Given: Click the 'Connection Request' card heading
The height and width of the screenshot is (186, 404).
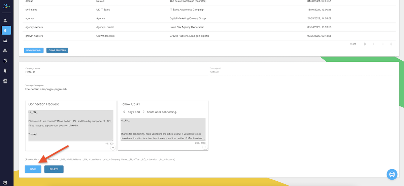Looking at the screenshot, I should coord(43,104).
